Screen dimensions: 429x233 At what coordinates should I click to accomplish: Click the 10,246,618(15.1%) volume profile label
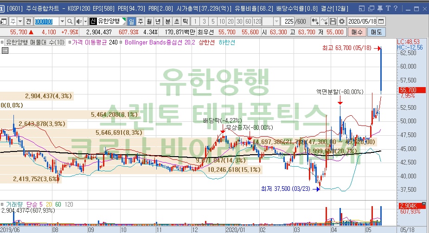click(x=234, y=170)
